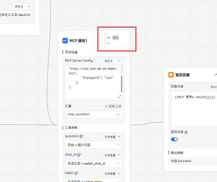Open the mcp_question tool dropdown
This screenshot has width=217, height=182.
click(x=94, y=114)
